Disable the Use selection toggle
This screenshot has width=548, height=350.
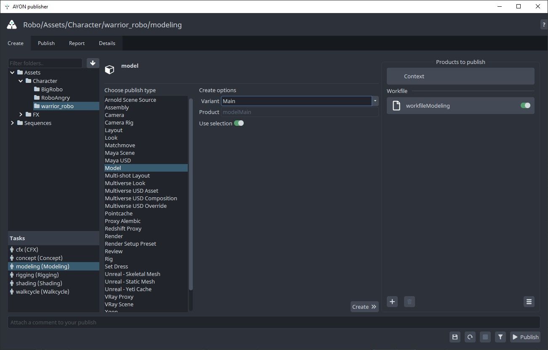coord(239,123)
